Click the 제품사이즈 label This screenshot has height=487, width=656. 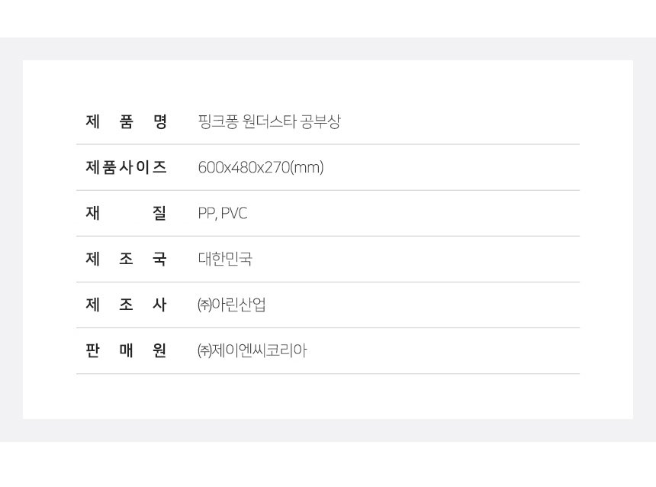tap(126, 167)
